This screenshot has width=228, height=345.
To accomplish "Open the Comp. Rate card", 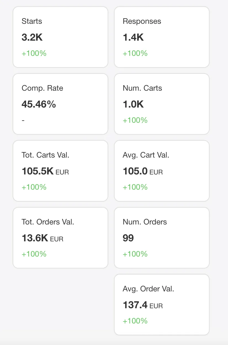I will pyautogui.click(x=60, y=104).
